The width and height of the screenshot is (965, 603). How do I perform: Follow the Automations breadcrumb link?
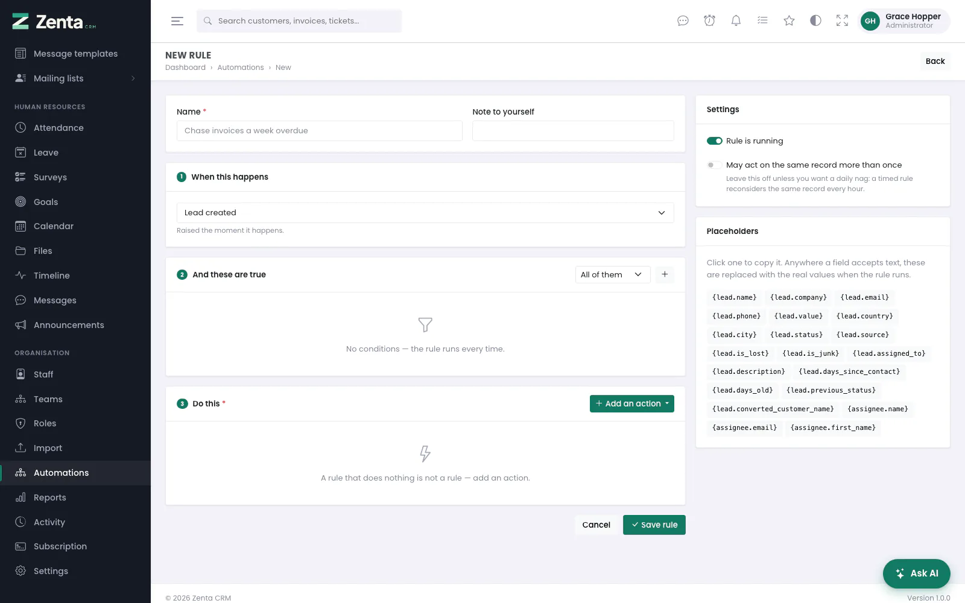click(x=241, y=68)
